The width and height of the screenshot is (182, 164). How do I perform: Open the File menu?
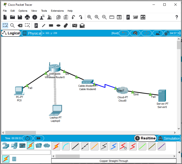click(5, 11)
